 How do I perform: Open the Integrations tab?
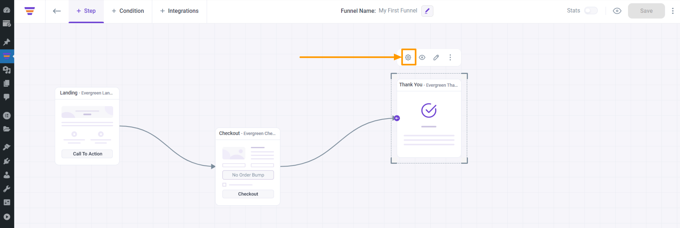click(x=179, y=11)
